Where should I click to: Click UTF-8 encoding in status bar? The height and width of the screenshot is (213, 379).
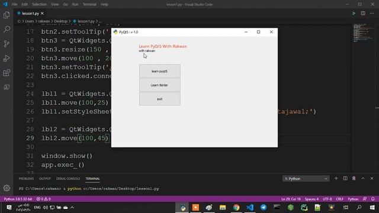[x=327, y=199]
